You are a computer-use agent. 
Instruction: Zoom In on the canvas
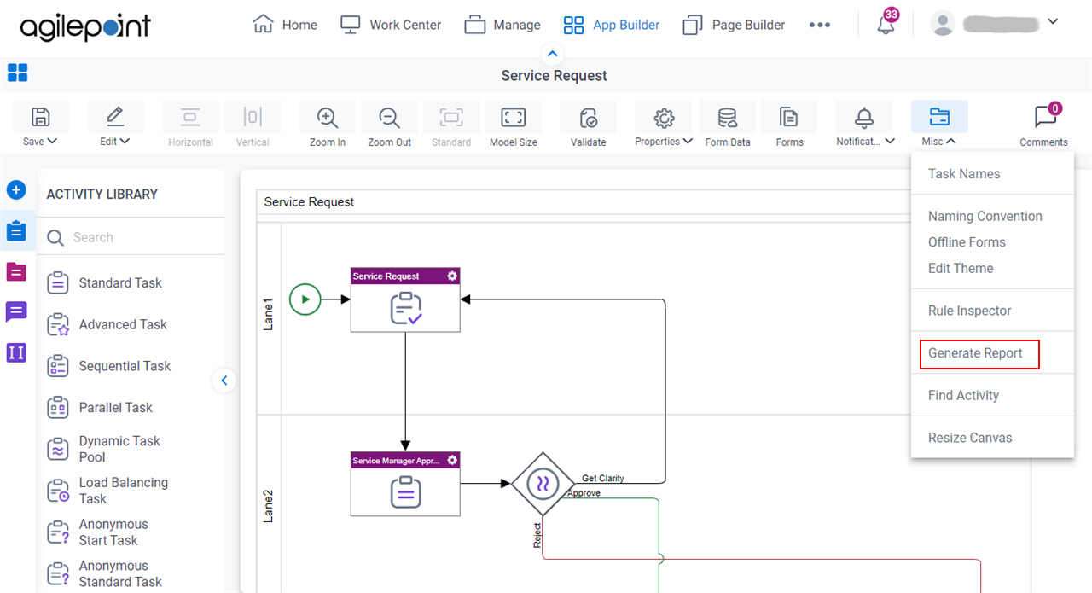click(x=328, y=125)
